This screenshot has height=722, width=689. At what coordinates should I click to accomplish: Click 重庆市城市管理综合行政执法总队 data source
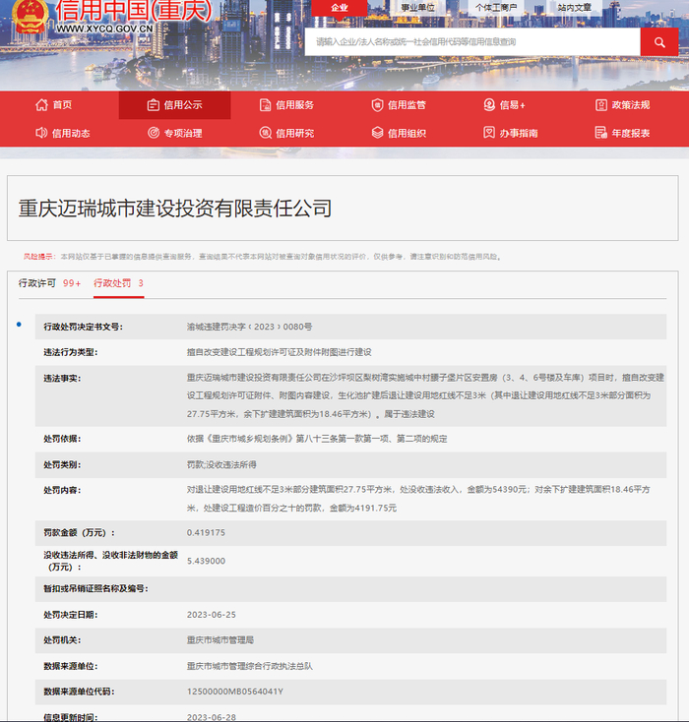[249, 666]
